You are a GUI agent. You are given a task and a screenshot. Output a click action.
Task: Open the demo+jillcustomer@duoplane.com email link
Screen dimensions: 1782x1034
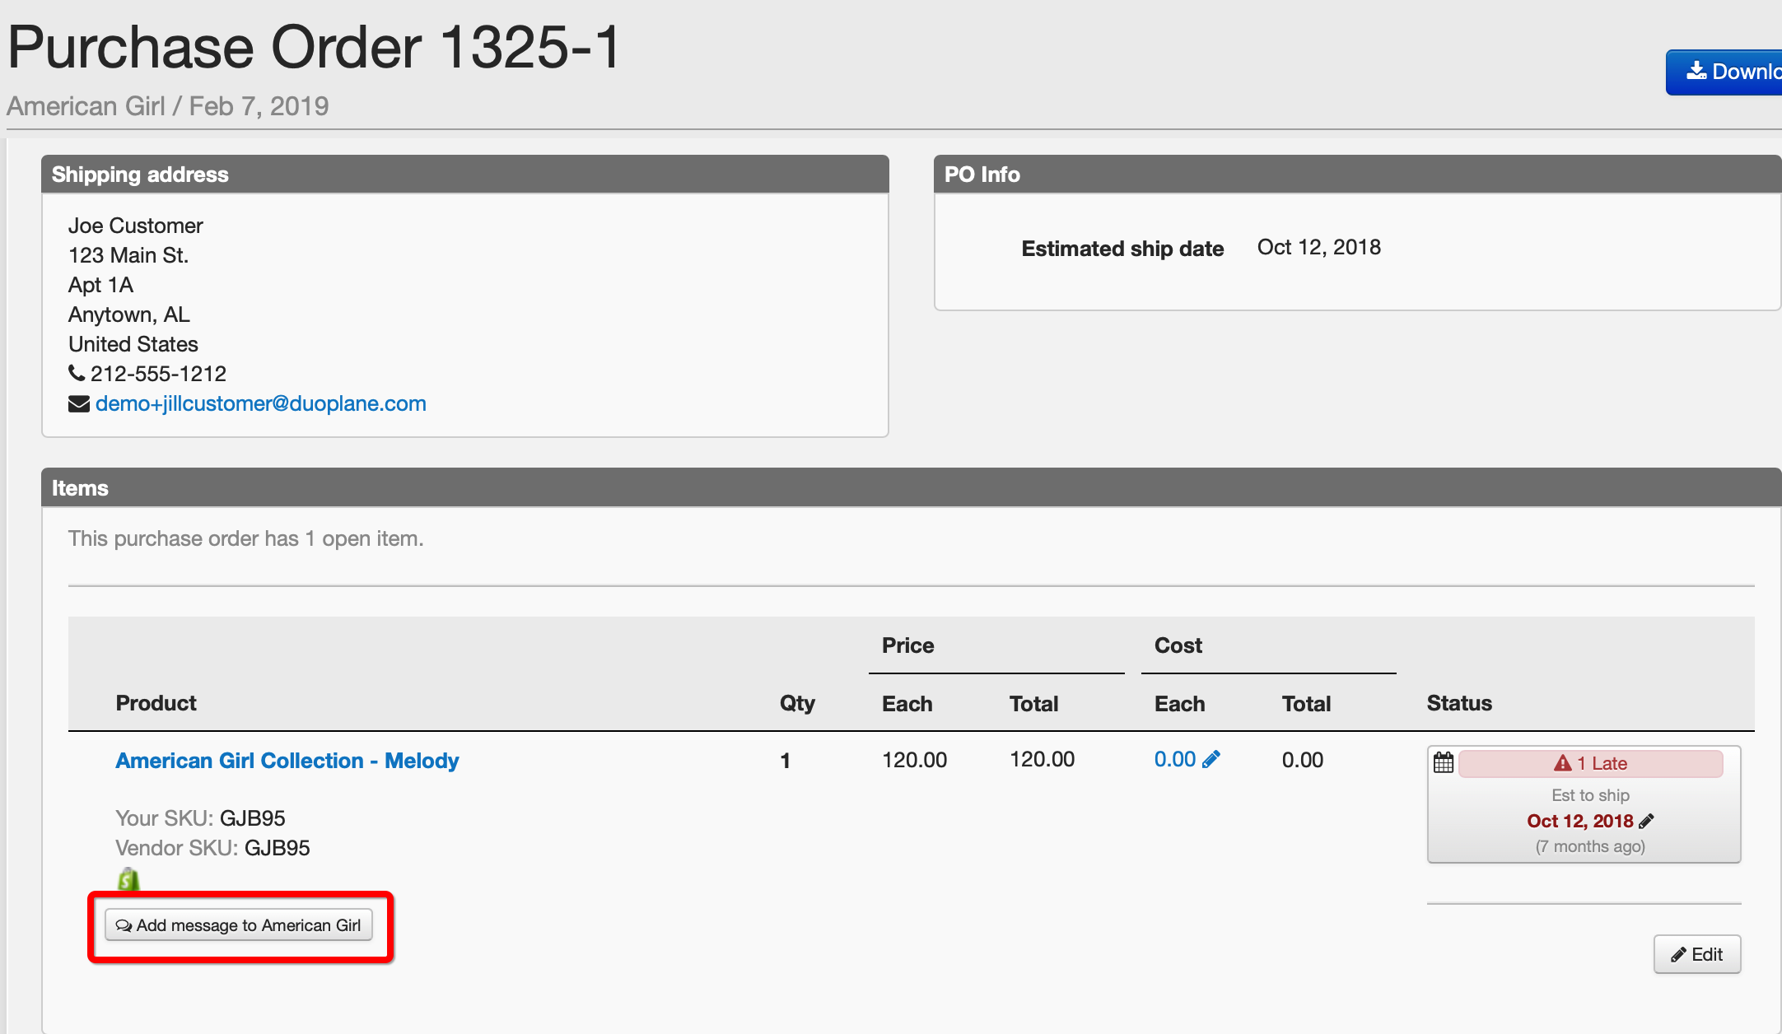point(260,403)
